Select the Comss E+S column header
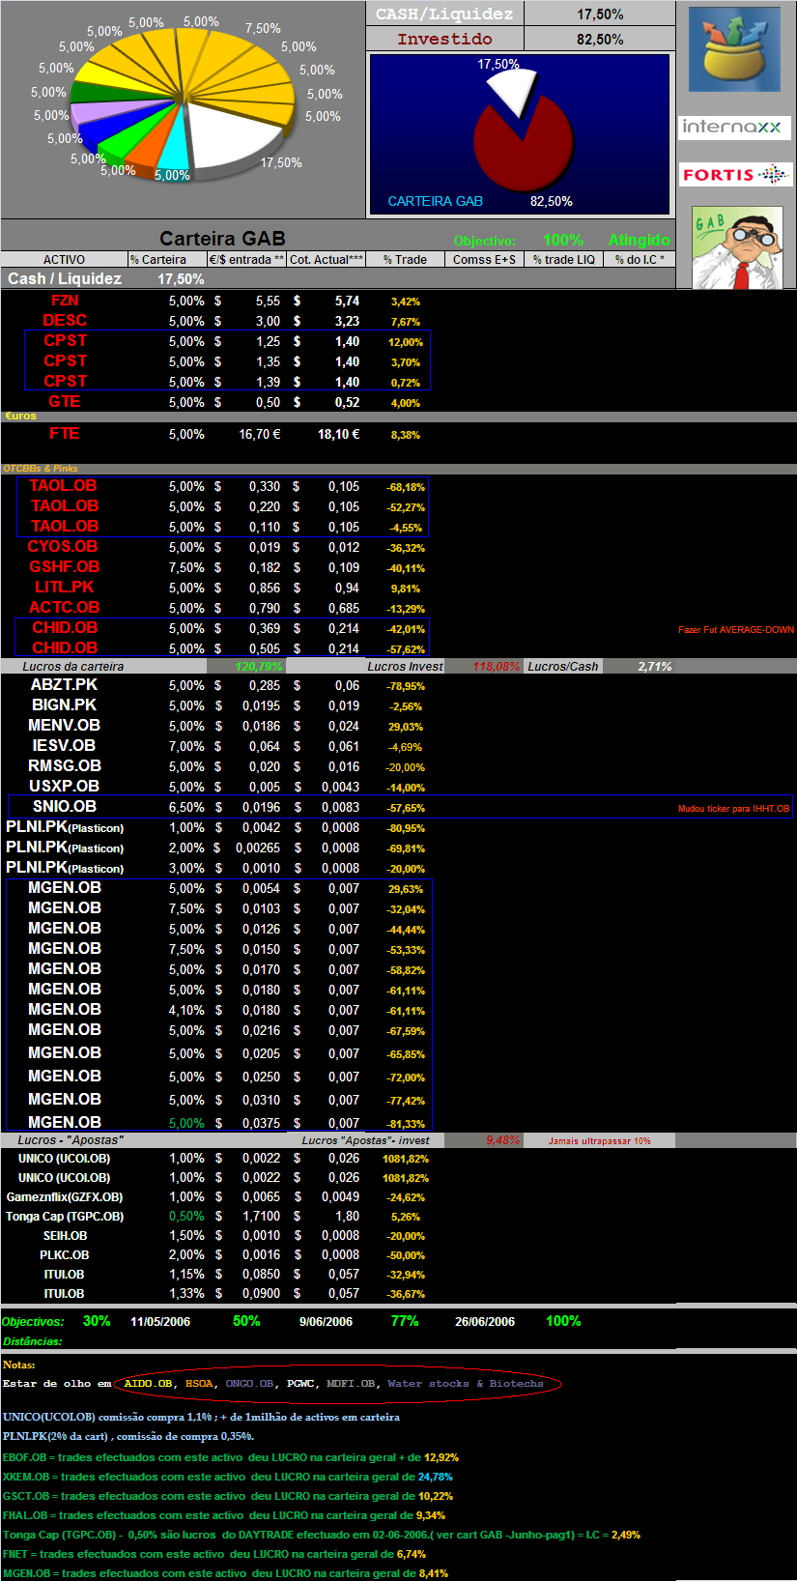797x1581 pixels. tap(484, 259)
